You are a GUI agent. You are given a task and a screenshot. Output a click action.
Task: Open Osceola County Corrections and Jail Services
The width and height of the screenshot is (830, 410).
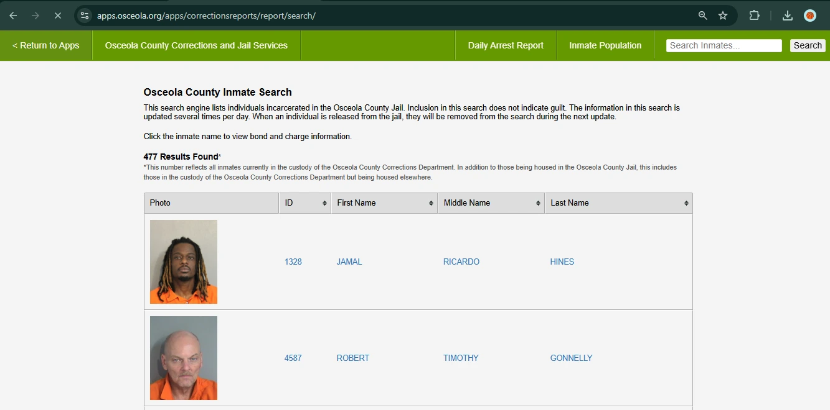pos(196,45)
